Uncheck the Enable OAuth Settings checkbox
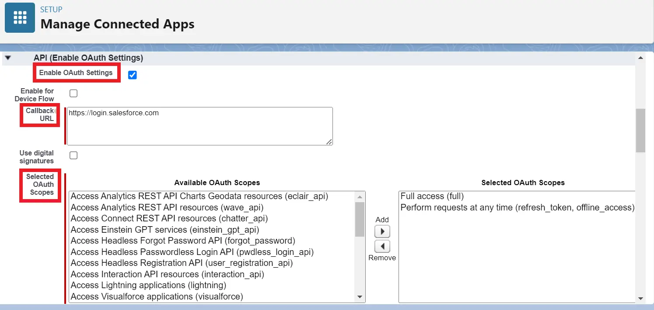 click(132, 75)
